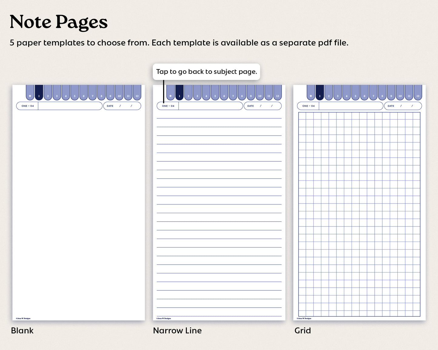Switch to tab 7 on the Narrow Line page

point(233,95)
